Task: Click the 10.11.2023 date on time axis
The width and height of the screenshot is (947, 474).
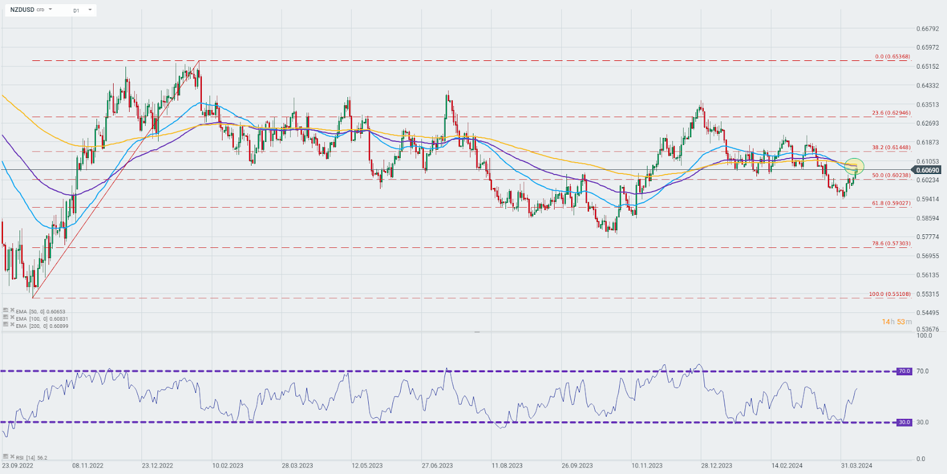Action: tap(647, 466)
